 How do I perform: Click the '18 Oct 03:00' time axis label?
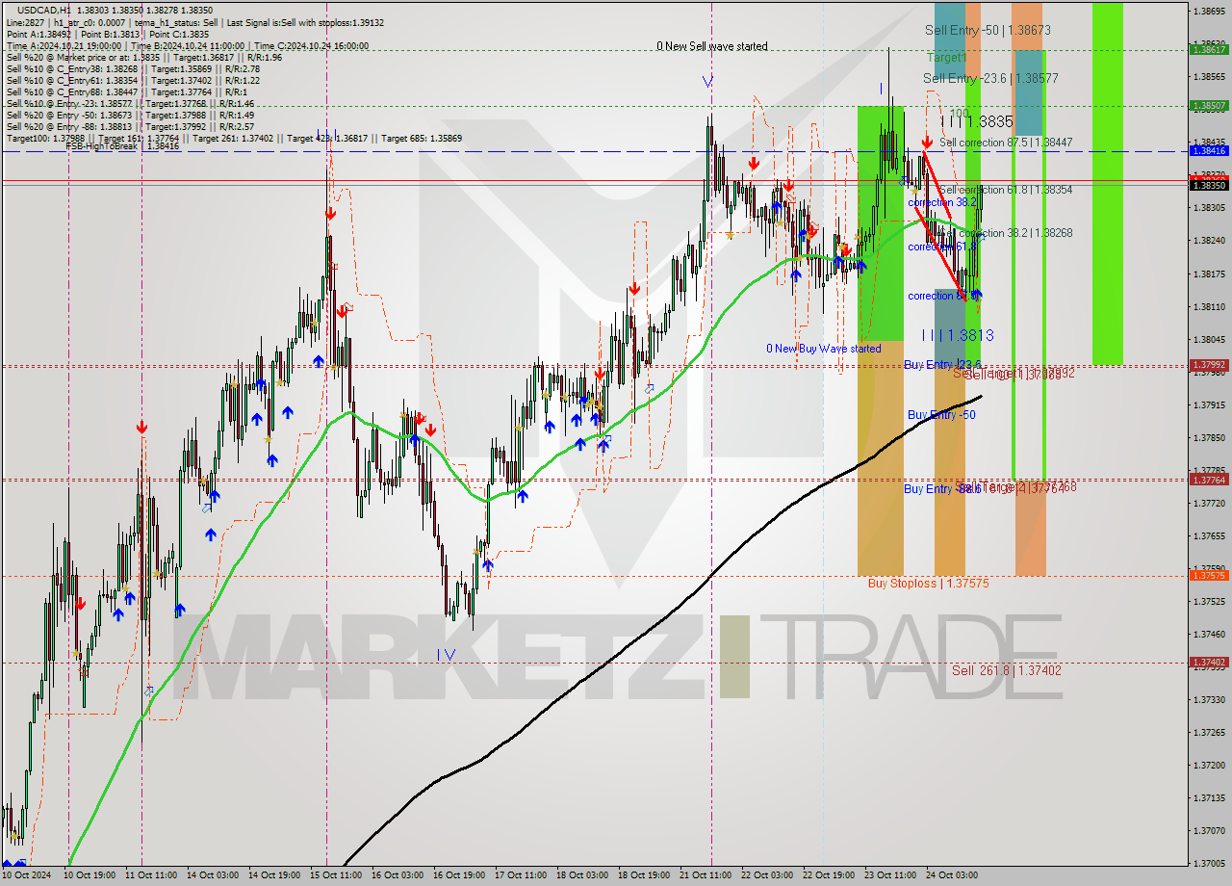[583, 875]
